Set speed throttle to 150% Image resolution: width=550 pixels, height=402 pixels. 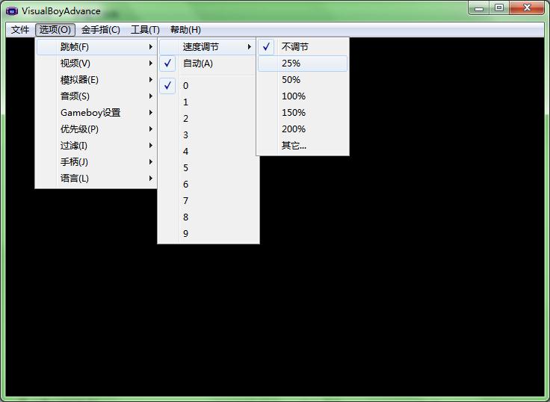303,113
